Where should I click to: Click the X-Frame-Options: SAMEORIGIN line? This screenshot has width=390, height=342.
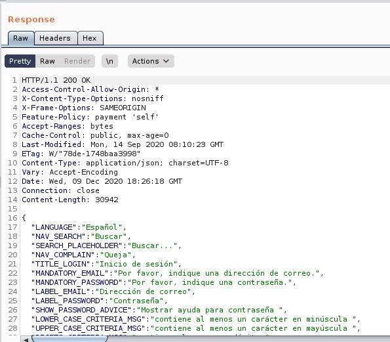tap(84, 108)
